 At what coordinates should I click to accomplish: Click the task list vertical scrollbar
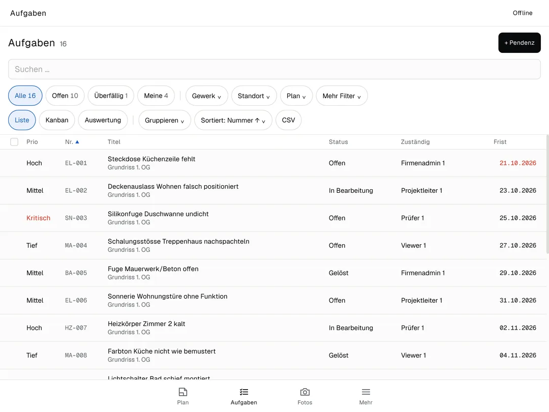pyautogui.click(x=547, y=194)
